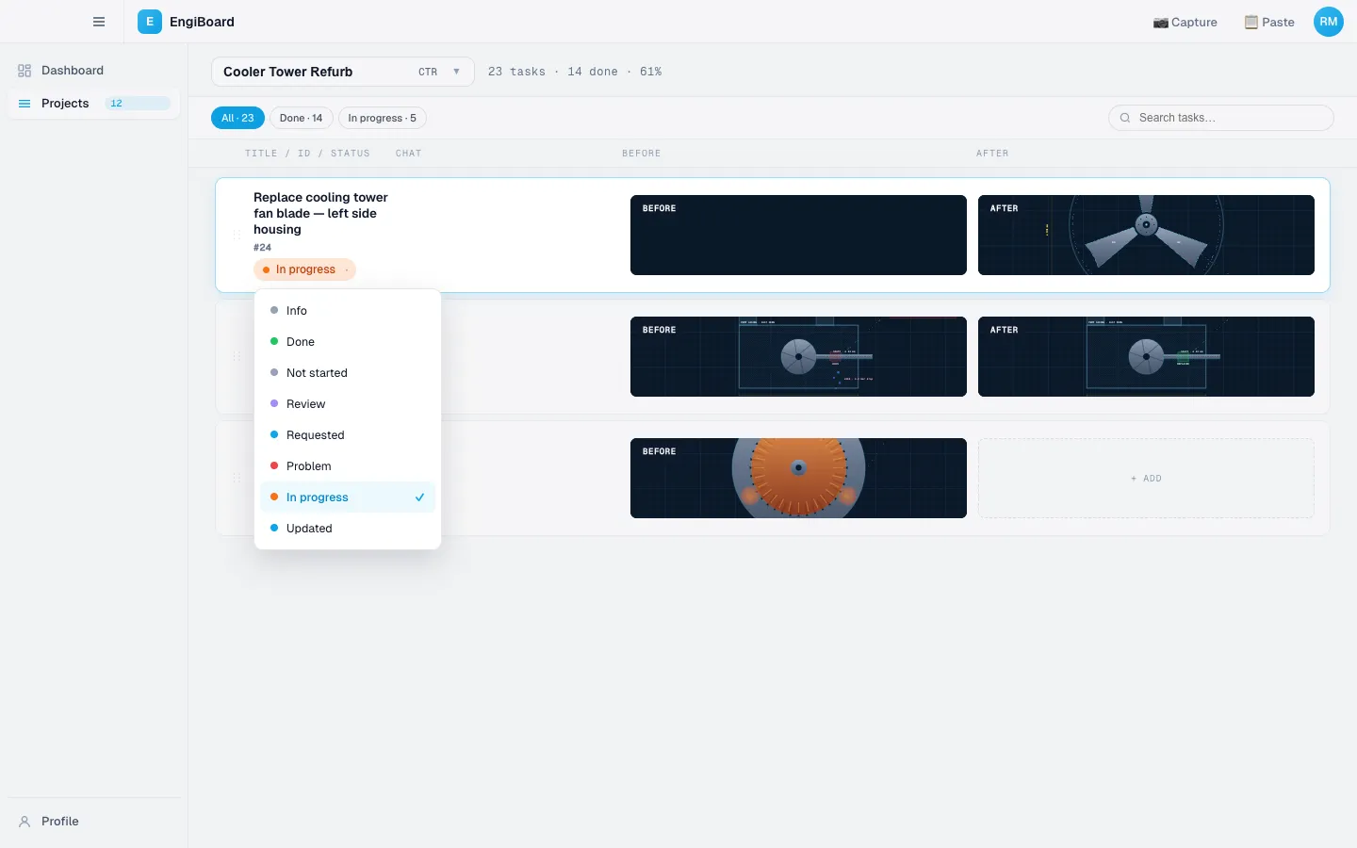The width and height of the screenshot is (1357, 848).
Task: Set status to Requested
Action: click(x=348, y=435)
